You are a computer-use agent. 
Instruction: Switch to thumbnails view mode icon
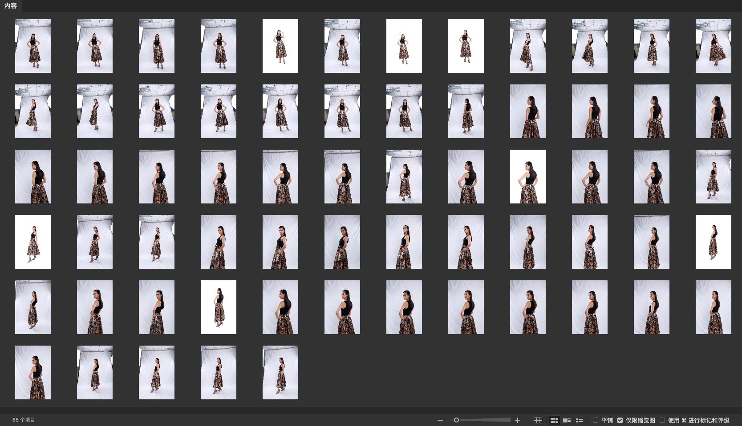pyautogui.click(x=554, y=420)
